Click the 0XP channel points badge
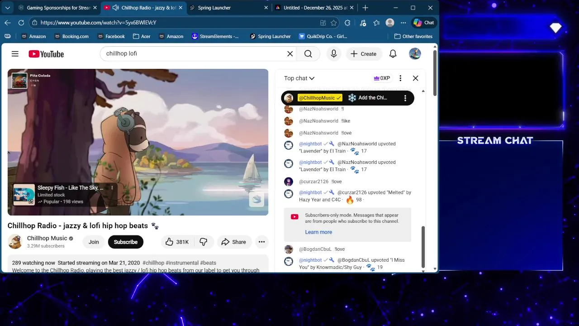The width and height of the screenshot is (579, 326). click(x=382, y=78)
